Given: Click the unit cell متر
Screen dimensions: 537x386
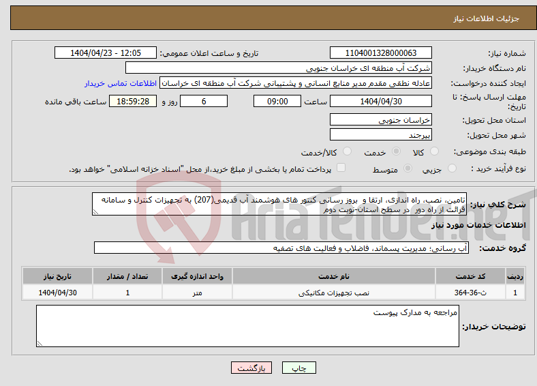Looking at the screenshot, I should point(197,293).
